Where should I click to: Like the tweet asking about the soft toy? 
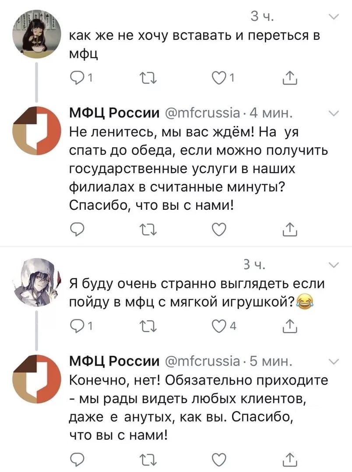(x=218, y=323)
